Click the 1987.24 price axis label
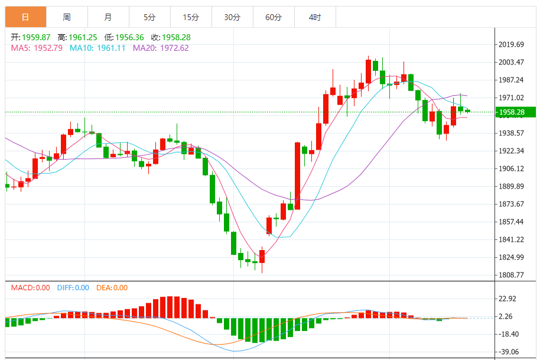 tap(511, 80)
